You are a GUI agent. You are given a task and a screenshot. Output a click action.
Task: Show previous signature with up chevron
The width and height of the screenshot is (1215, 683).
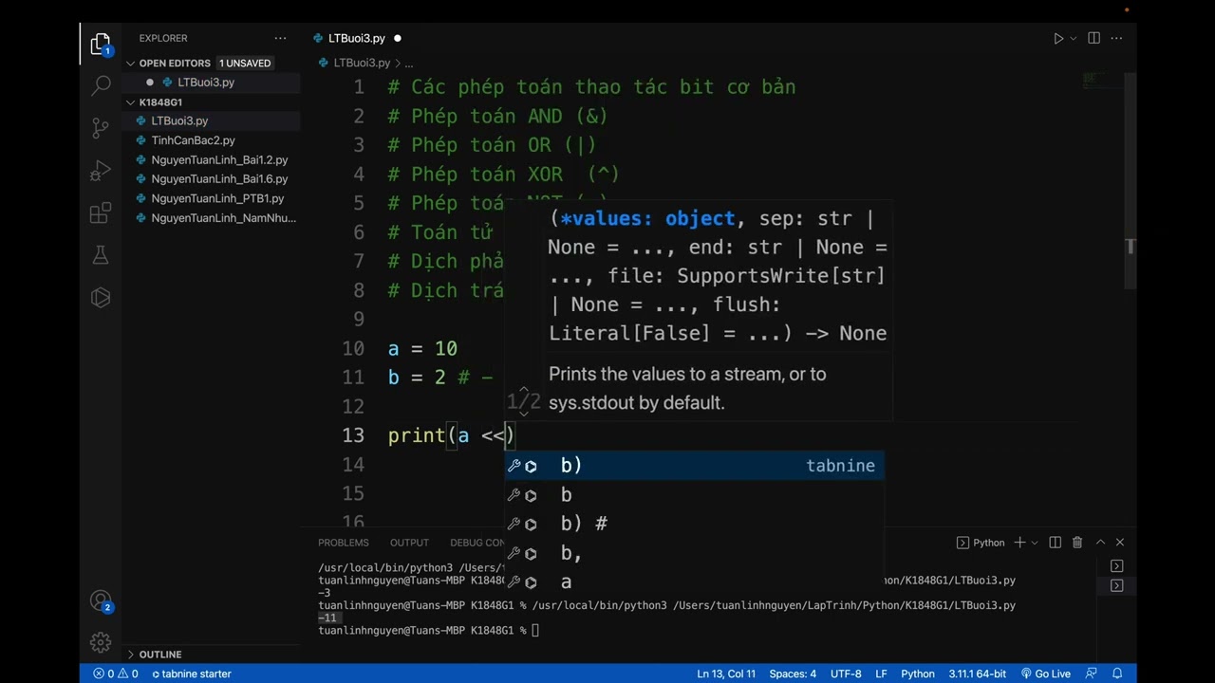point(523,389)
